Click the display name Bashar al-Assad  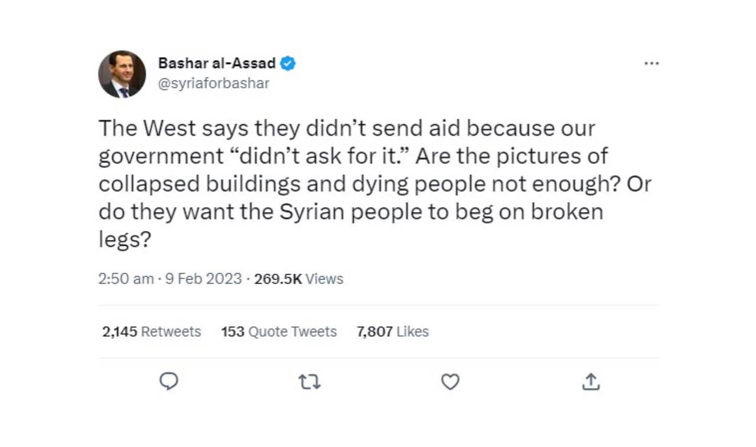217,63
